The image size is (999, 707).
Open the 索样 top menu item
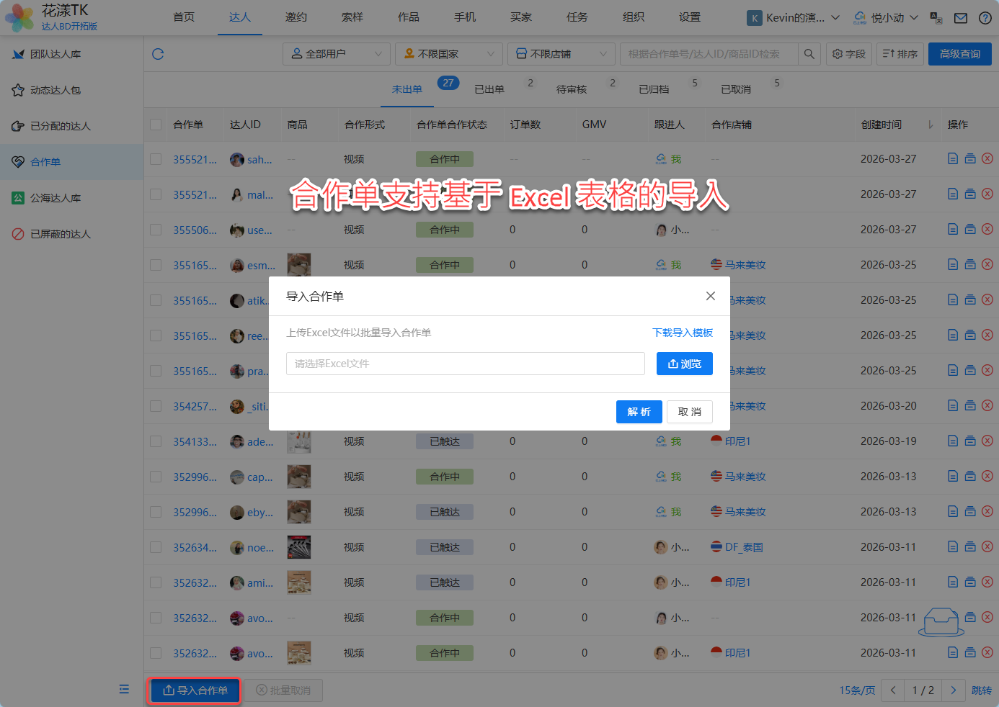352,17
